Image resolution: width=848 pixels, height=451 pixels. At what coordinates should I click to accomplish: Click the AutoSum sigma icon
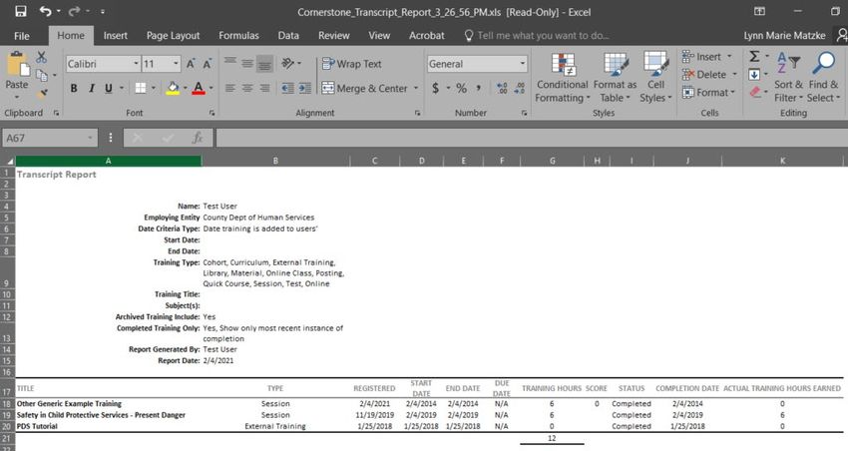[754, 56]
